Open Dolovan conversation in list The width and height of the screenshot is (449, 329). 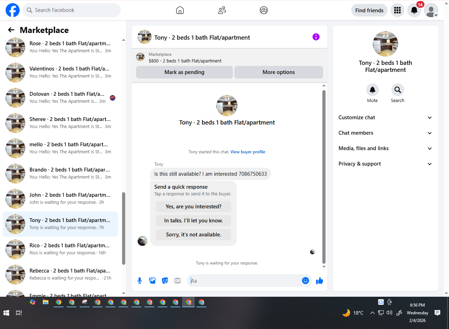click(61, 98)
